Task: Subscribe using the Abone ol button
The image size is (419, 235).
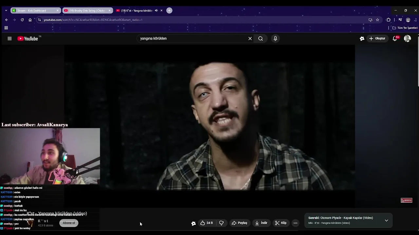Action: click(69, 223)
